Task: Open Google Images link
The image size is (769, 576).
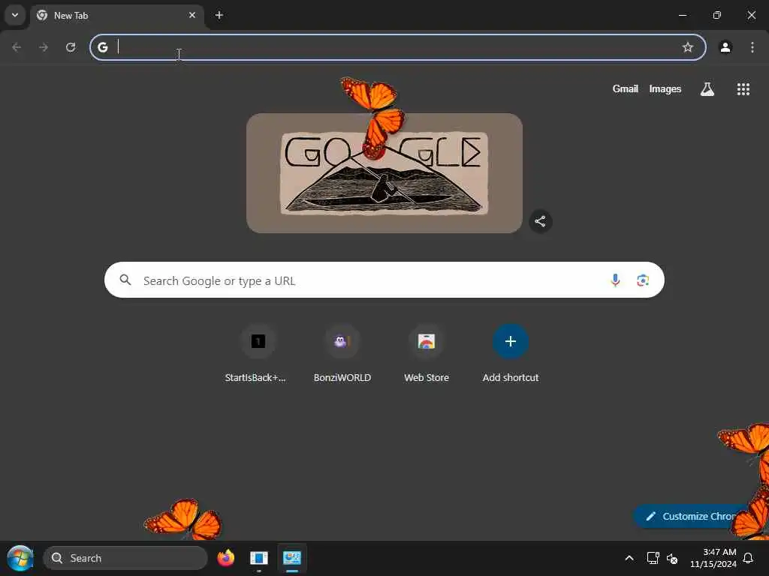Action: tap(665, 89)
